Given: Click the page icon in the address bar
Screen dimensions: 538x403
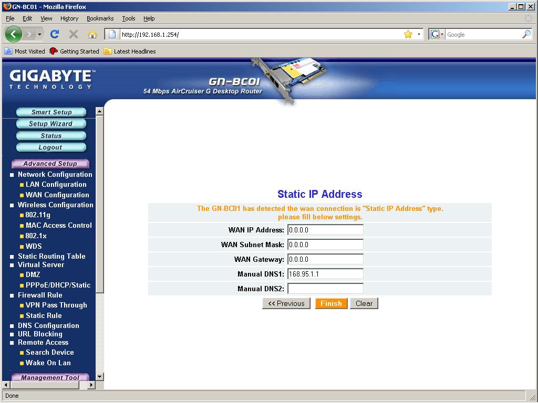Looking at the screenshot, I should pos(112,34).
